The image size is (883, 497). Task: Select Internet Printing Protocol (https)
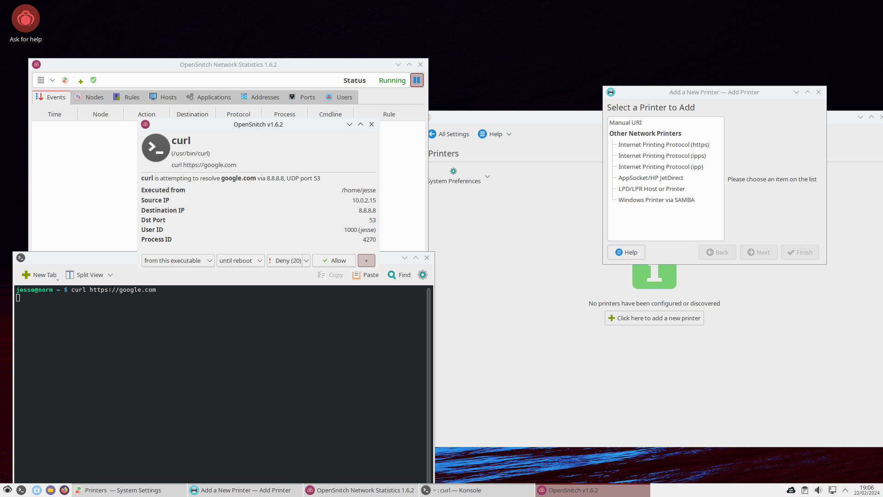664,144
